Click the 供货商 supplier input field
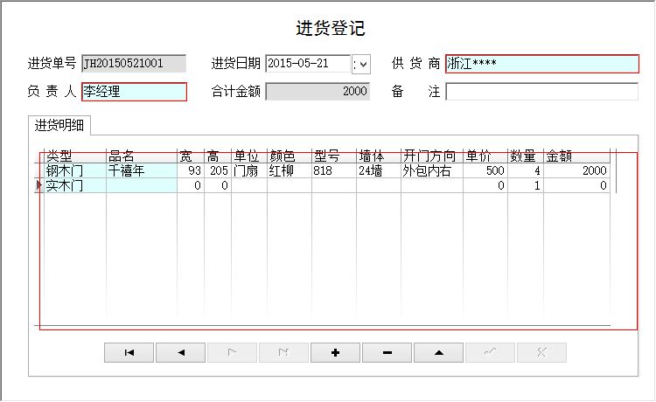This screenshot has width=656, height=402. click(541, 64)
